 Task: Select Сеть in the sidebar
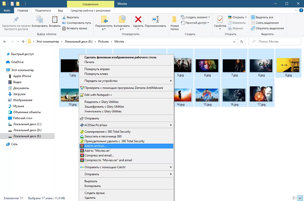click(12, 144)
